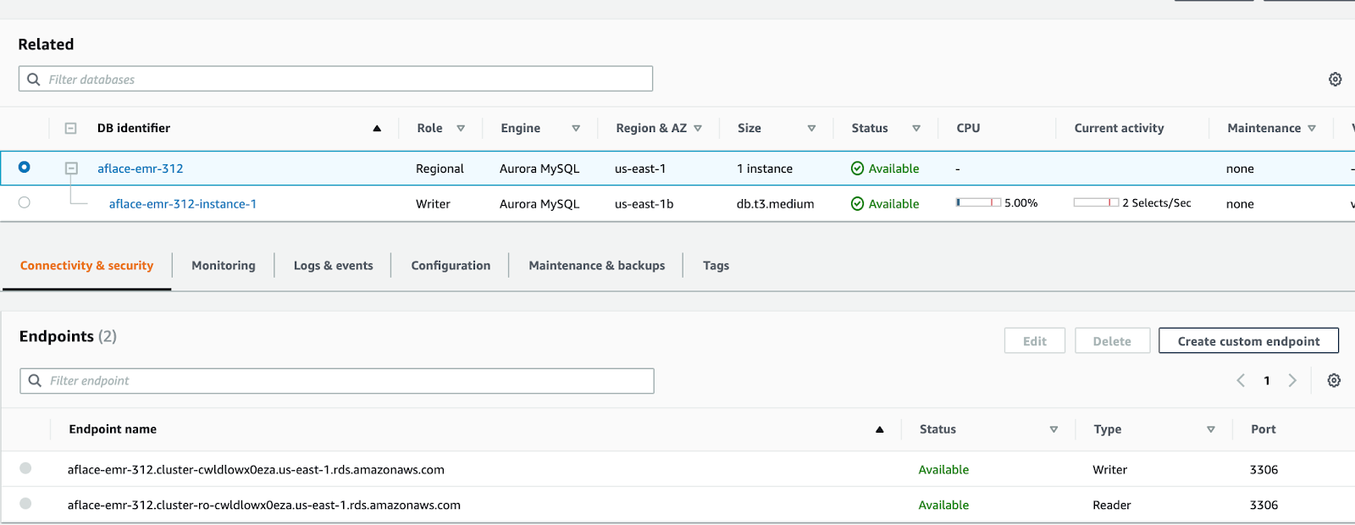The height and width of the screenshot is (525, 1355).
Task: Select the aflace-emr-312 cluster radio button
Action: (x=24, y=167)
